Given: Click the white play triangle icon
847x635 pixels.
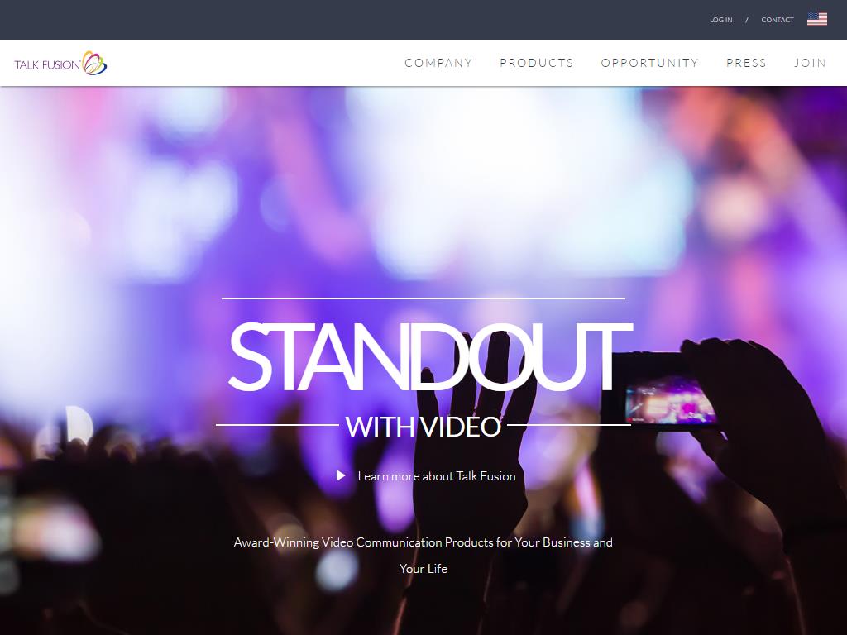Looking at the screenshot, I should coord(341,475).
